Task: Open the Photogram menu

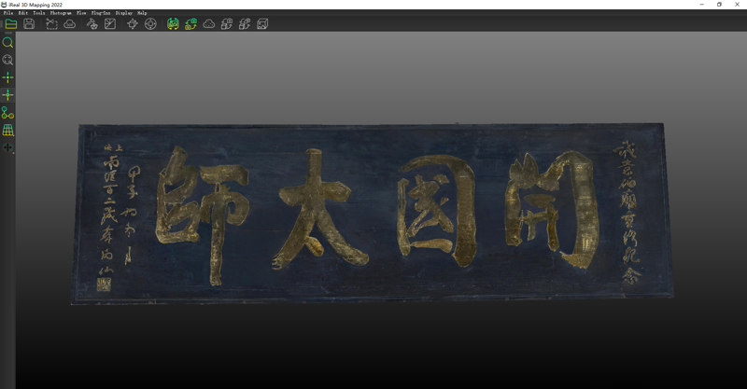Action: (x=60, y=13)
